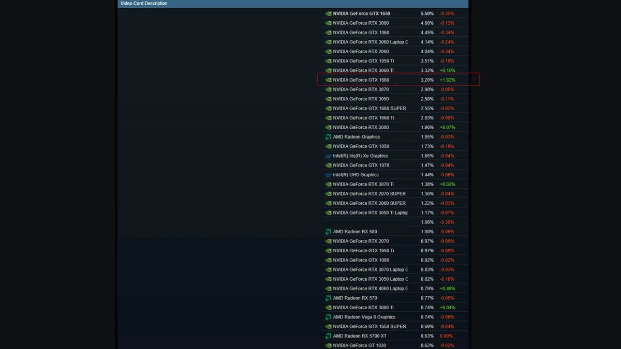This screenshot has width=621, height=349.
Task: Click the 1.00% share for Radeon RX 580
Action: 427,232
